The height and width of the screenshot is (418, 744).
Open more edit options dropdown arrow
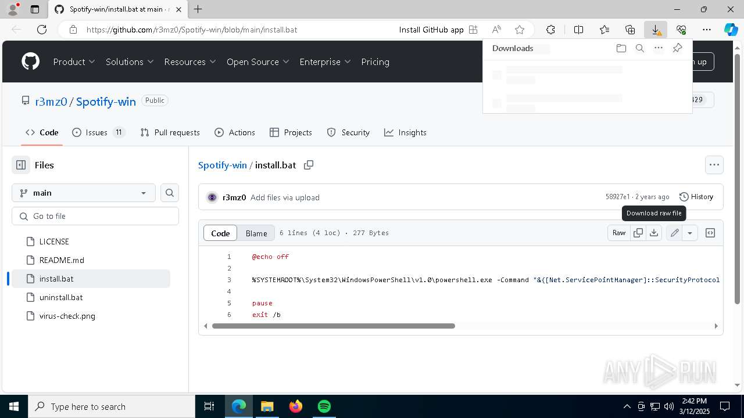690,233
